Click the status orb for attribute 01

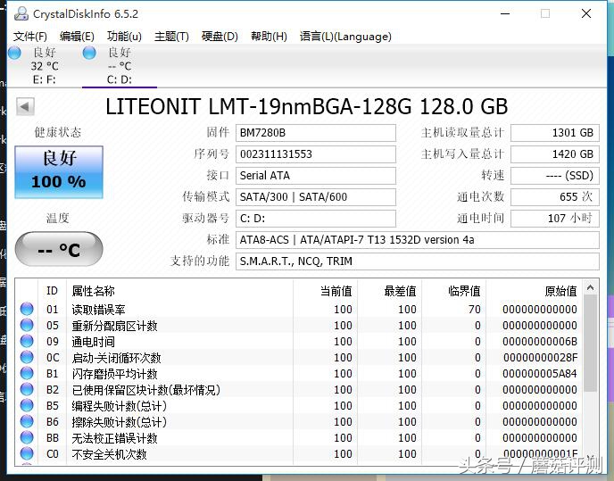click(x=27, y=309)
